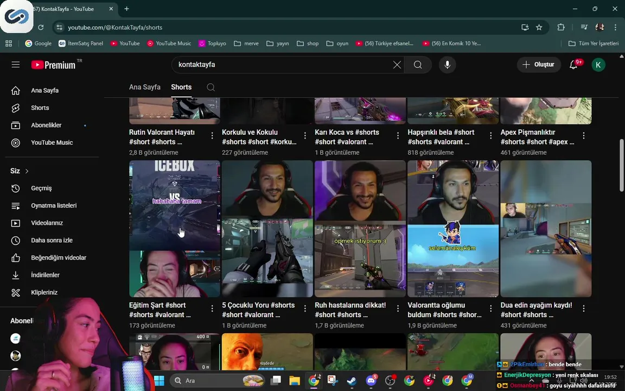Viewport: 625px width, 391px height.
Task: Open the yayın bookmarks folder
Action: (277, 43)
